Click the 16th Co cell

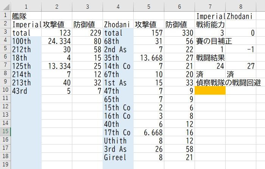[x=118, y=115]
